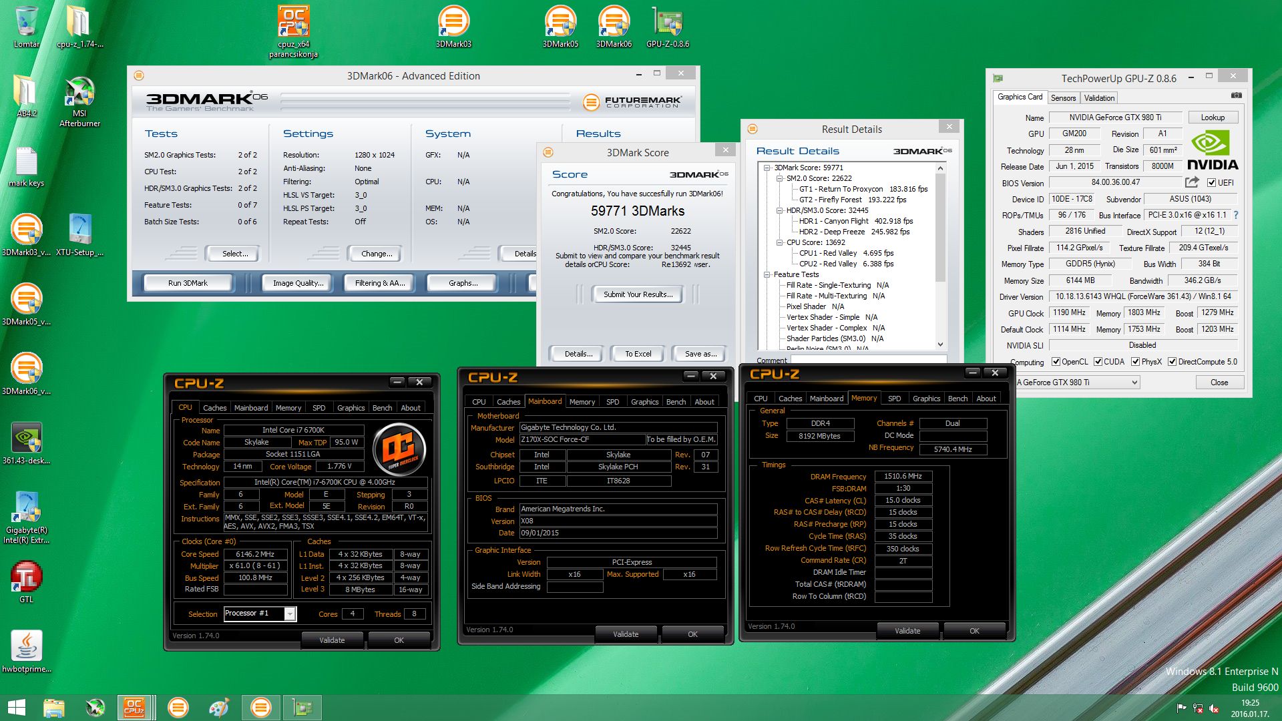Toggle the PhysX checkbox
This screenshot has height=721, width=1282.
click(1135, 362)
